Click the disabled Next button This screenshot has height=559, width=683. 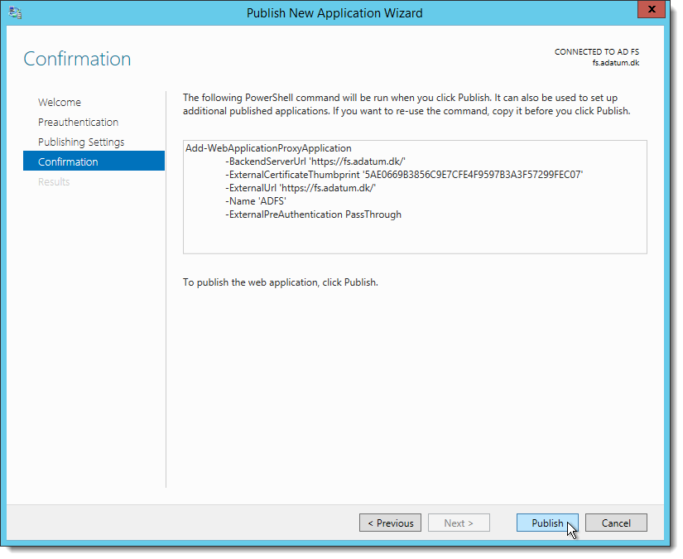(459, 523)
